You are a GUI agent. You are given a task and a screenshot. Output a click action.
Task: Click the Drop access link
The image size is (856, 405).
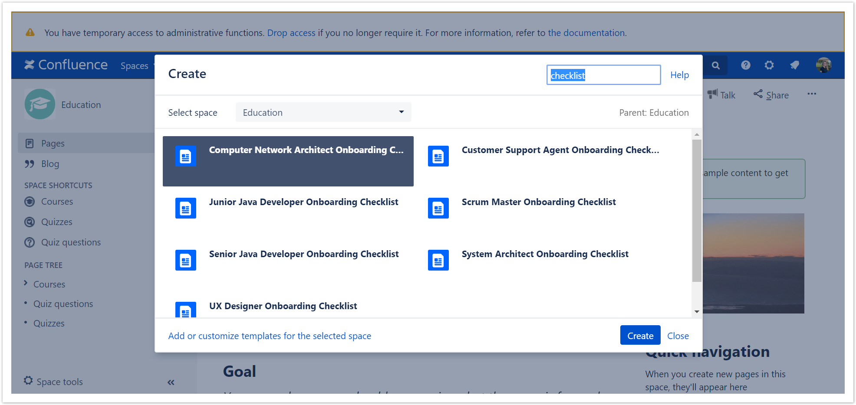(291, 33)
